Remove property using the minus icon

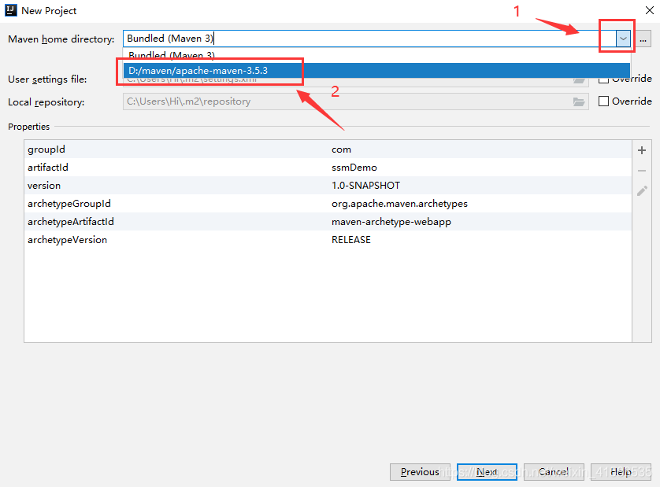[x=642, y=171]
